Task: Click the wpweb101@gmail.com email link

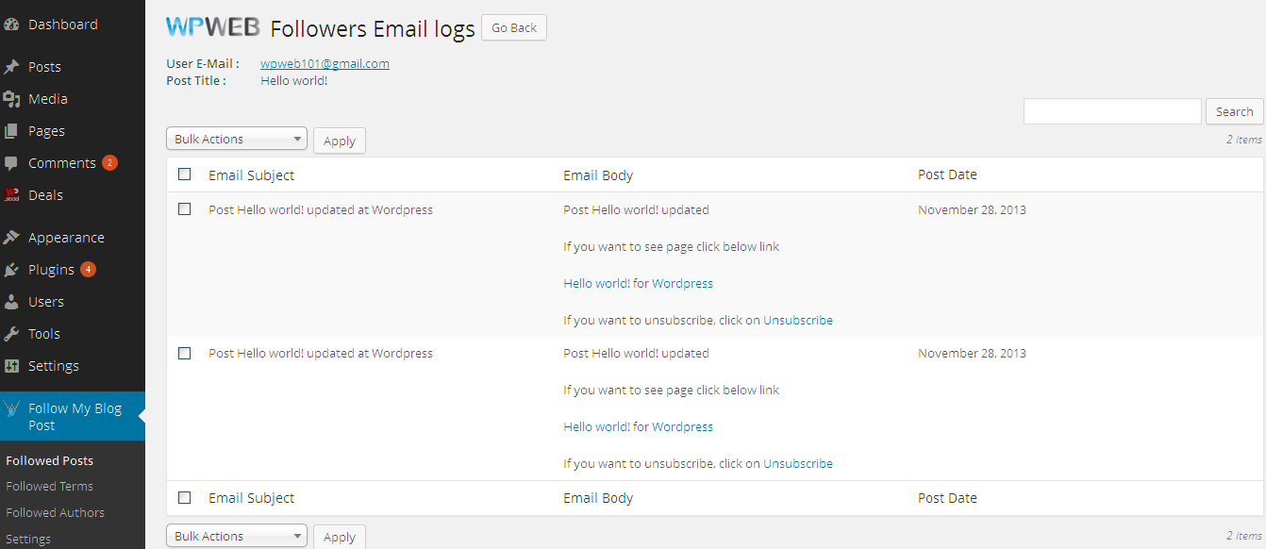Action: 325,64
